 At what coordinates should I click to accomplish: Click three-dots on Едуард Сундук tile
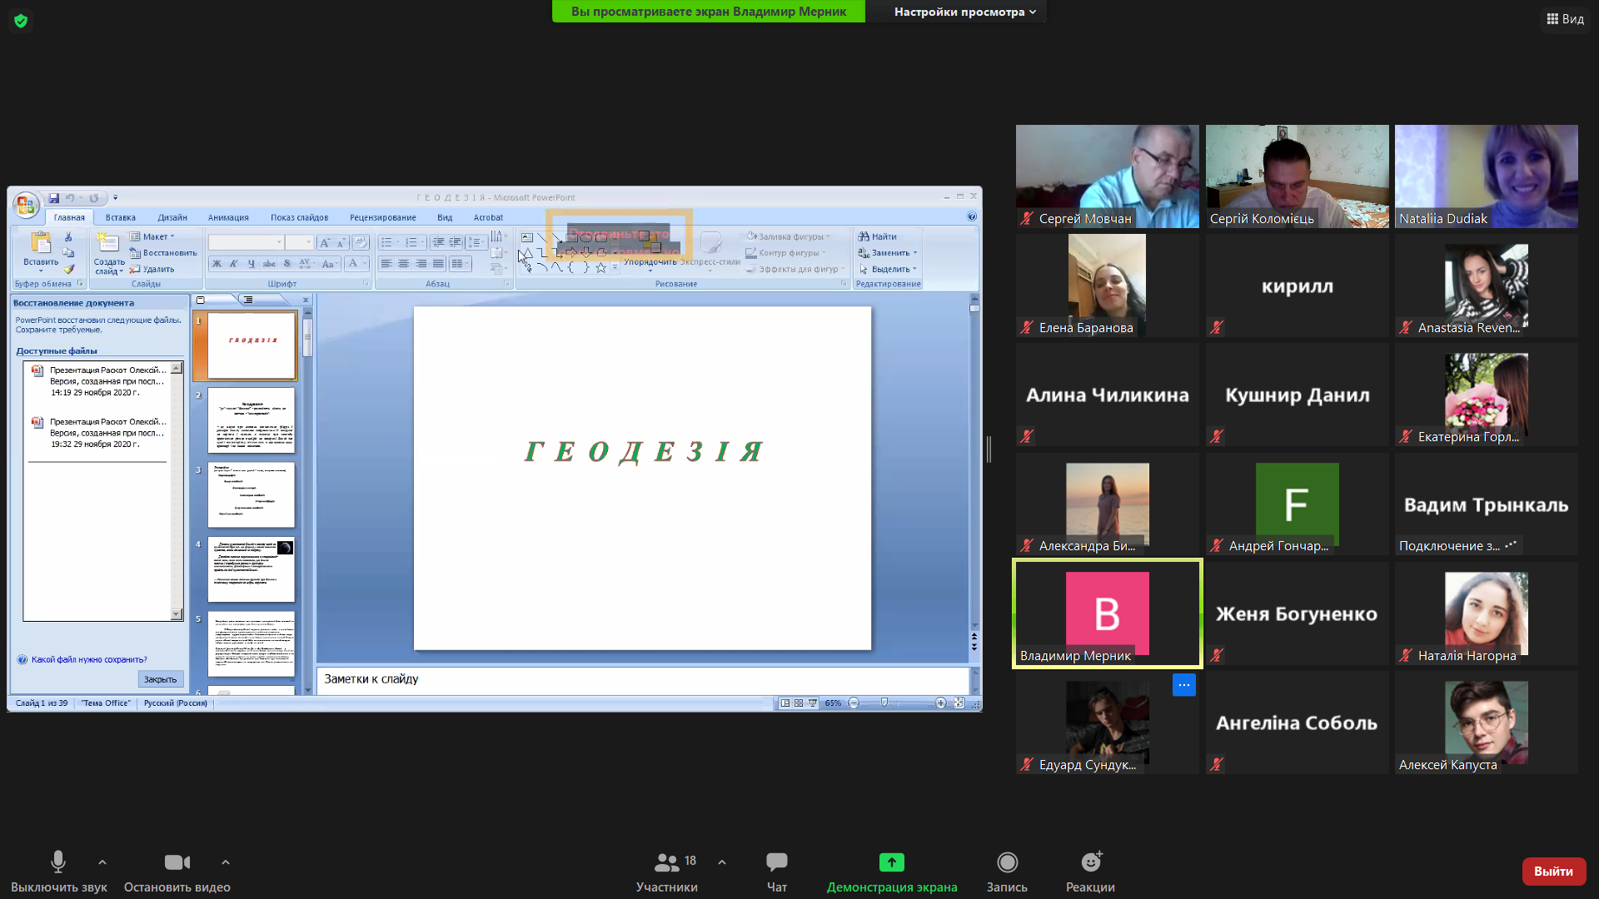(x=1183, y=685)
